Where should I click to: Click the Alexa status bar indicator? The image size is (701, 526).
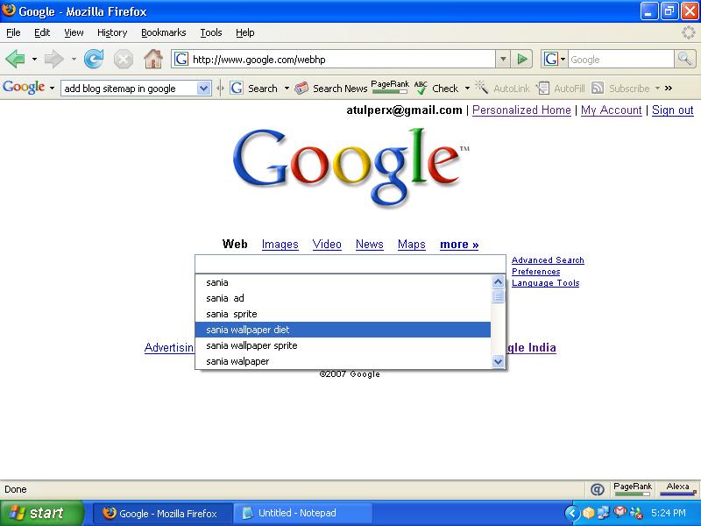tap(677, 489)
